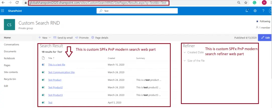
Task: Open the Test Product2 link
Action: point(55,87)
